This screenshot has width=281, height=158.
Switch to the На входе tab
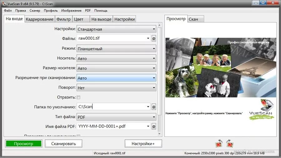14,19
